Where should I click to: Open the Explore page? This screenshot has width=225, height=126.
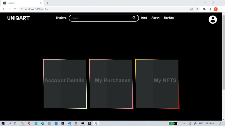[61, 18]
